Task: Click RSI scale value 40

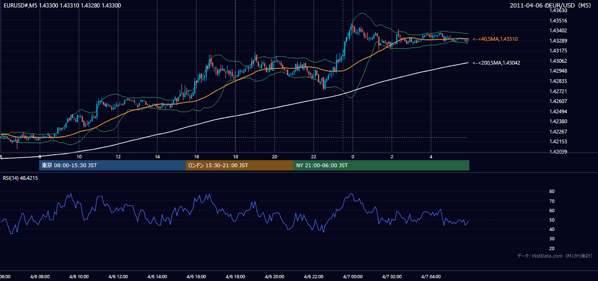Action: (x=552, y=229)
